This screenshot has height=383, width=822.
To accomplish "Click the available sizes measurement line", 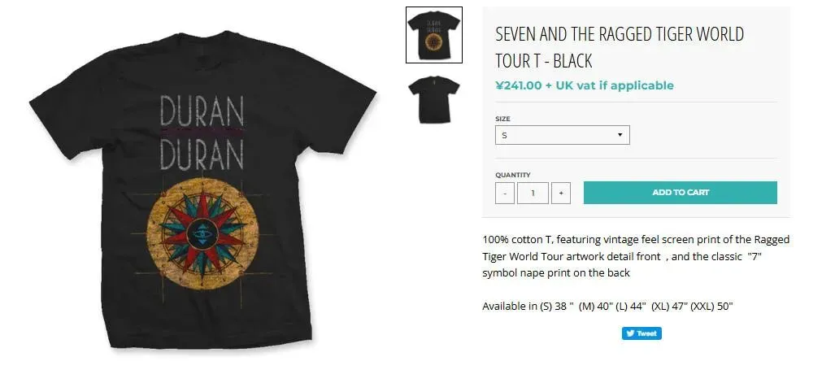I will point(607,307).
